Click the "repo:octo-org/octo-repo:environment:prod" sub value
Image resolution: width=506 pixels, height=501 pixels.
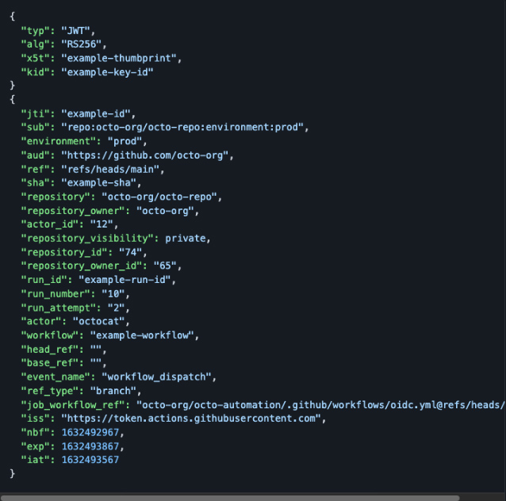click(184, 127)
